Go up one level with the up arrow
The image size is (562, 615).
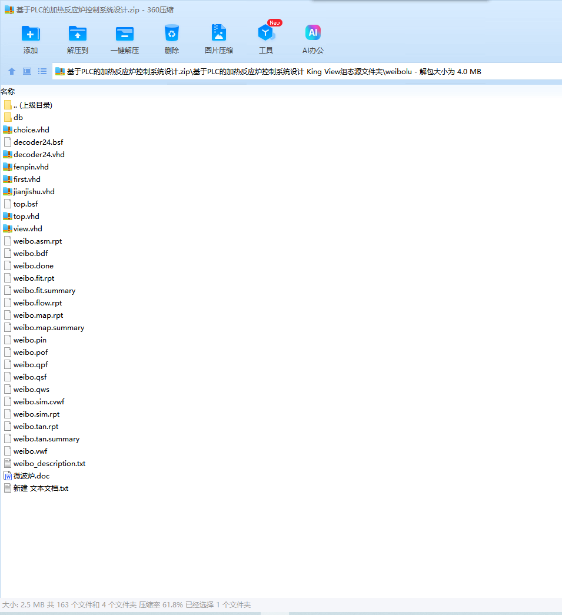click(x=12, y=71)
